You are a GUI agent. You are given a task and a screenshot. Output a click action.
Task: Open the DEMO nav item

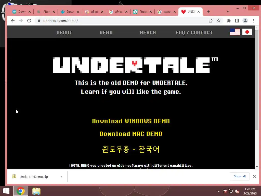[106, 33]
